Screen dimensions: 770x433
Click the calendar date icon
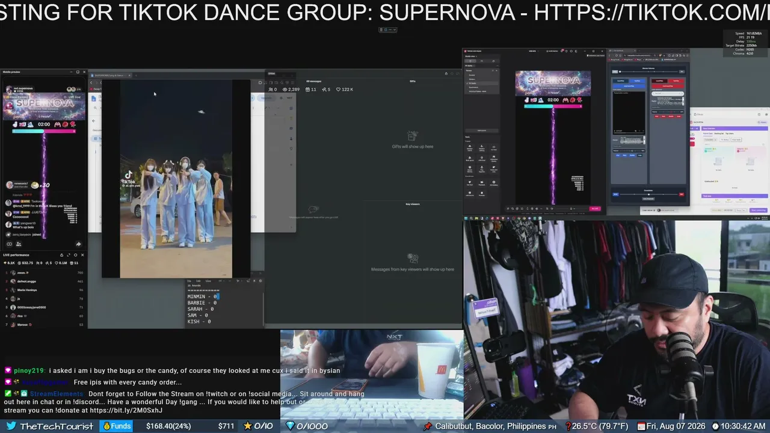pos(642,426)
